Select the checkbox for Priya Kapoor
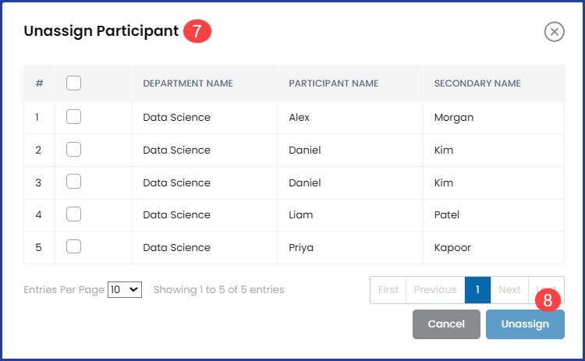585x361 pixels. pos(74,246)
